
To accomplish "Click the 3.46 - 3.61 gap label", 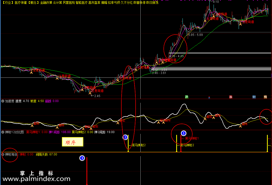I will pos(159,73).
